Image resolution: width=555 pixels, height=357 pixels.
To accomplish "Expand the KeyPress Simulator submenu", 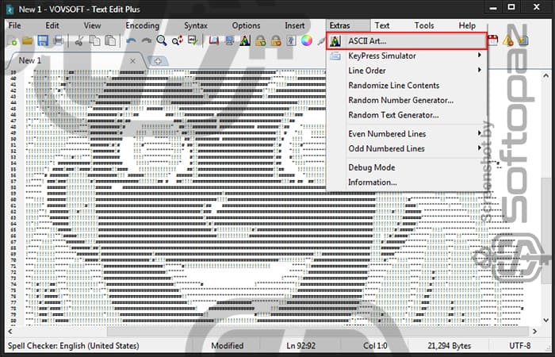I will (x=406, y=56).
